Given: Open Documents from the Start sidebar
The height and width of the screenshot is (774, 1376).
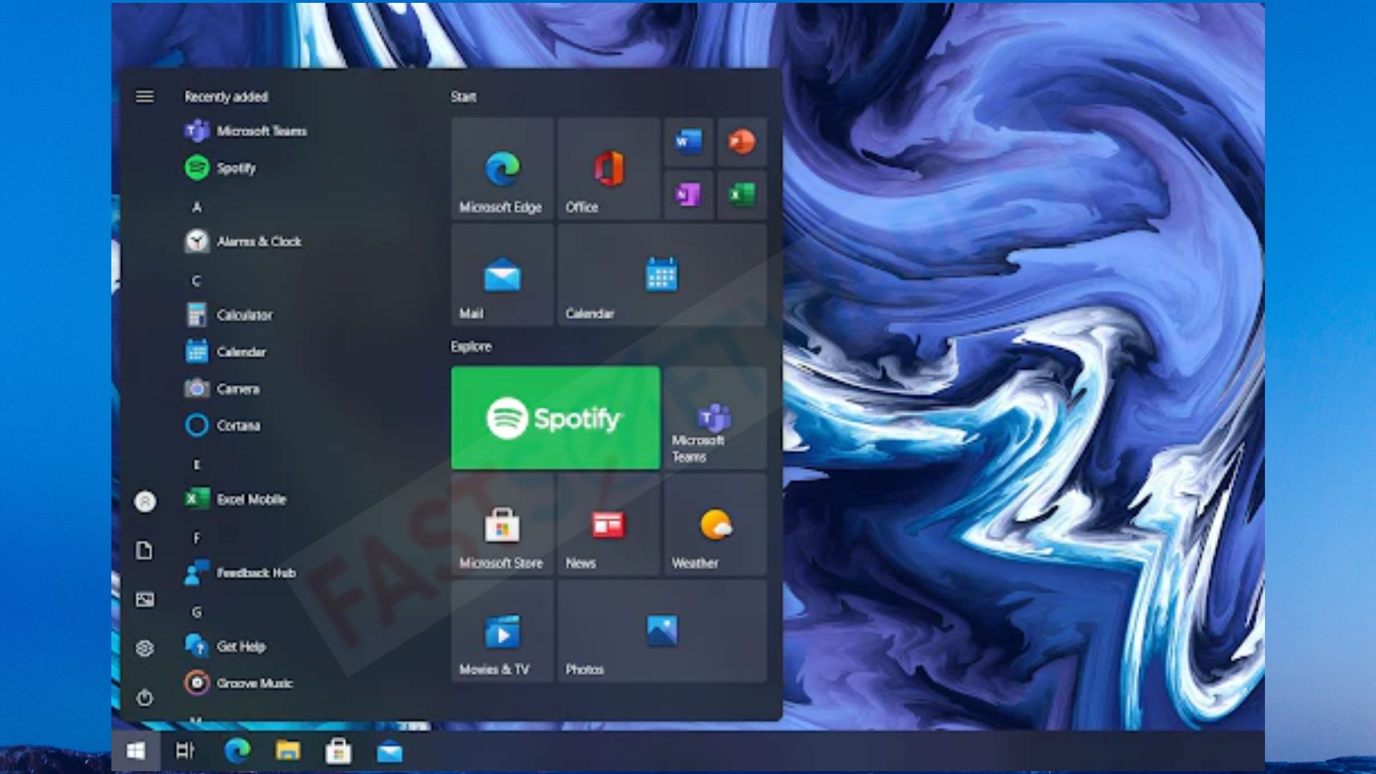Looking at the screenshot, I should tap(145, 550).
